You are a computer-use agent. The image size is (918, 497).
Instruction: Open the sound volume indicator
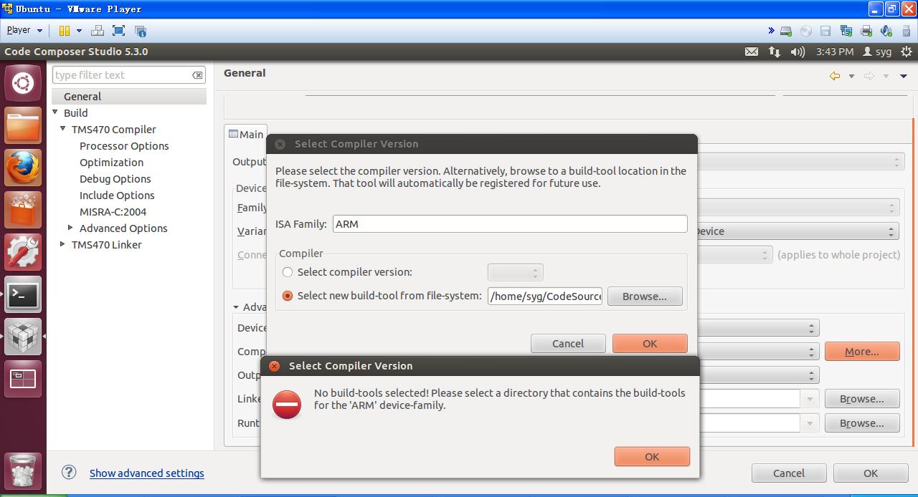[x=798, y=52]
